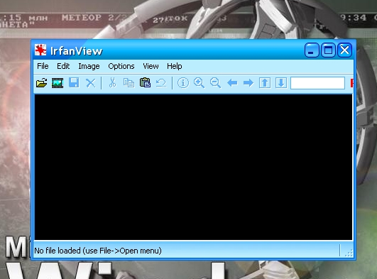
Task: Click the black image display area
Action: [x=193, y=167]
